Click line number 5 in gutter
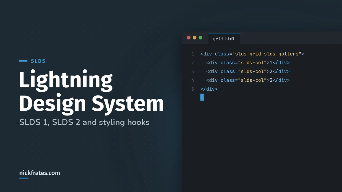The width and height of the screenshot is (342, 192). [192, 89]
